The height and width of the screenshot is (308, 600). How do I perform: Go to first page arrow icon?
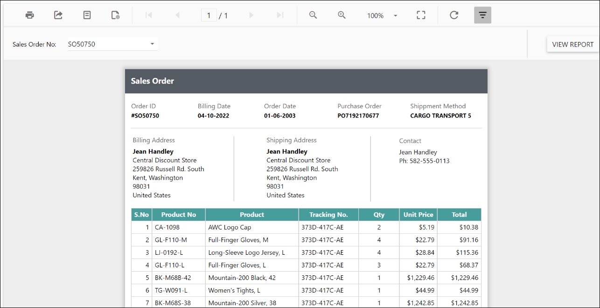tap(149, 15)
